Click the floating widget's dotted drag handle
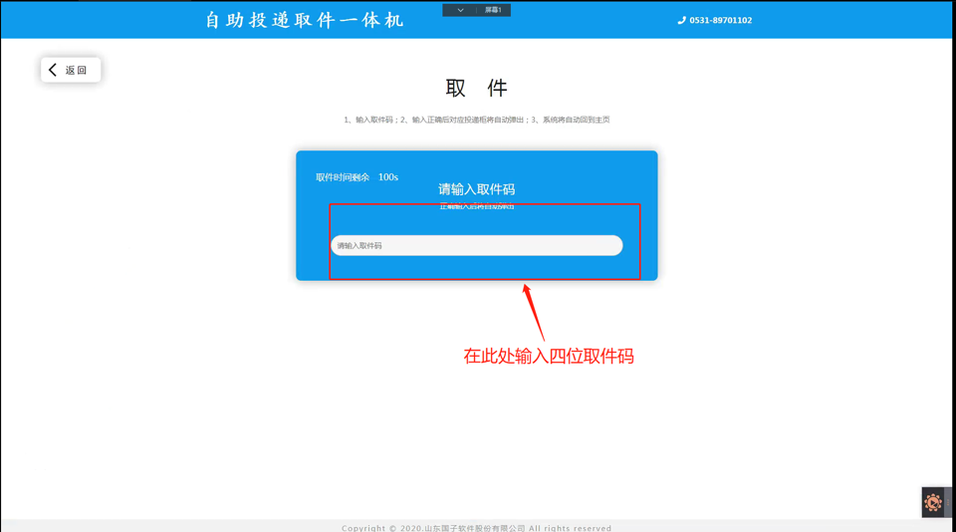 (x=948, y=503)
